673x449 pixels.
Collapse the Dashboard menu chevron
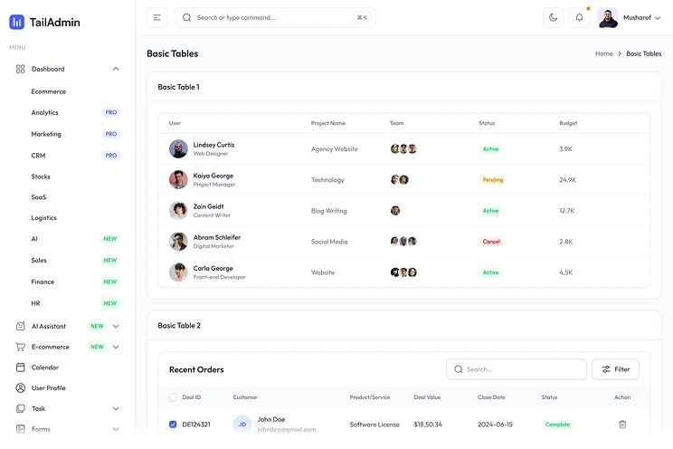point(116,69)
